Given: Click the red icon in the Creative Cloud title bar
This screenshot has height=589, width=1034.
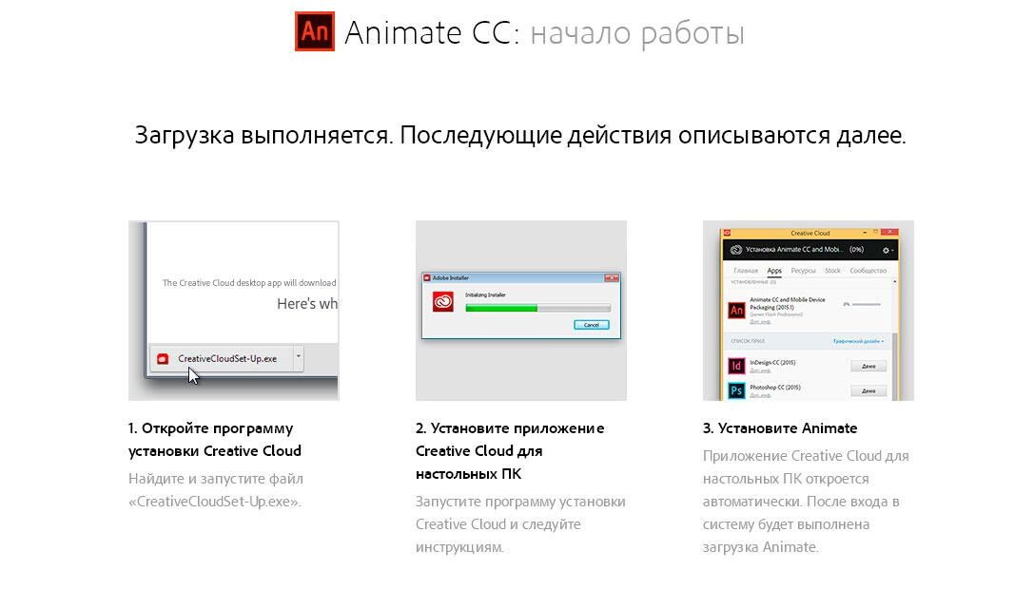Looking at the screenshot, I should [x=728, y=233].
